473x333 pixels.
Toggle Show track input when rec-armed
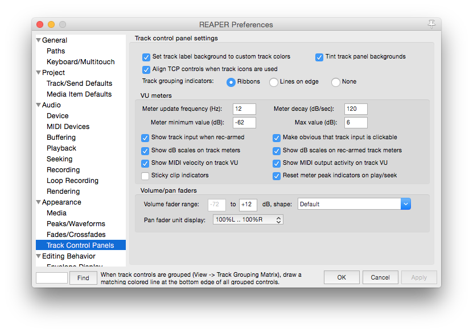145,138
